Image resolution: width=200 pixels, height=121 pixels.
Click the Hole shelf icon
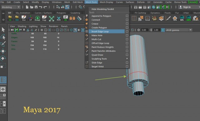click(175, 18)
